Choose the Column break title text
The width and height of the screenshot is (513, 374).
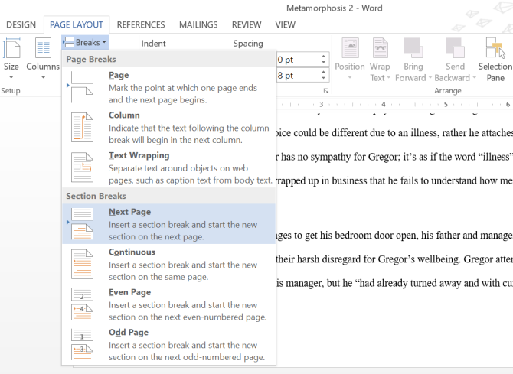coord(124,115)
